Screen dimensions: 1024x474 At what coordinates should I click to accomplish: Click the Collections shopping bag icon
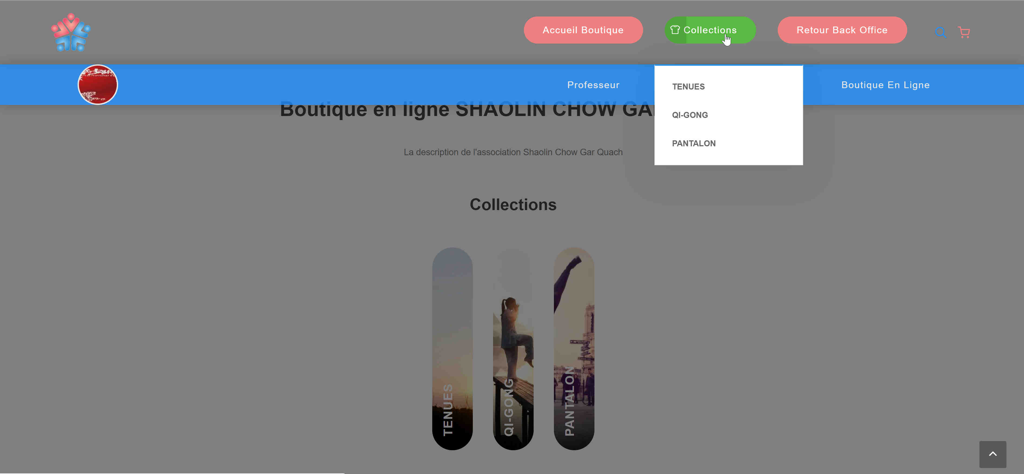(675, 29)
